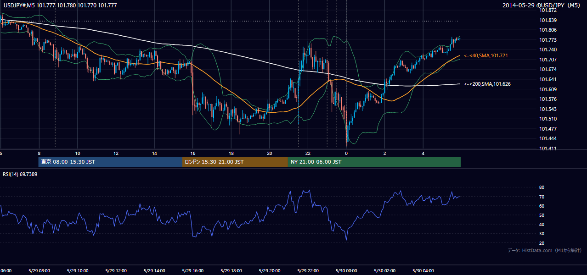Click the 5/29 22:00 time axis label
This screenshot has width=587, height=275.
coord(308,270)
